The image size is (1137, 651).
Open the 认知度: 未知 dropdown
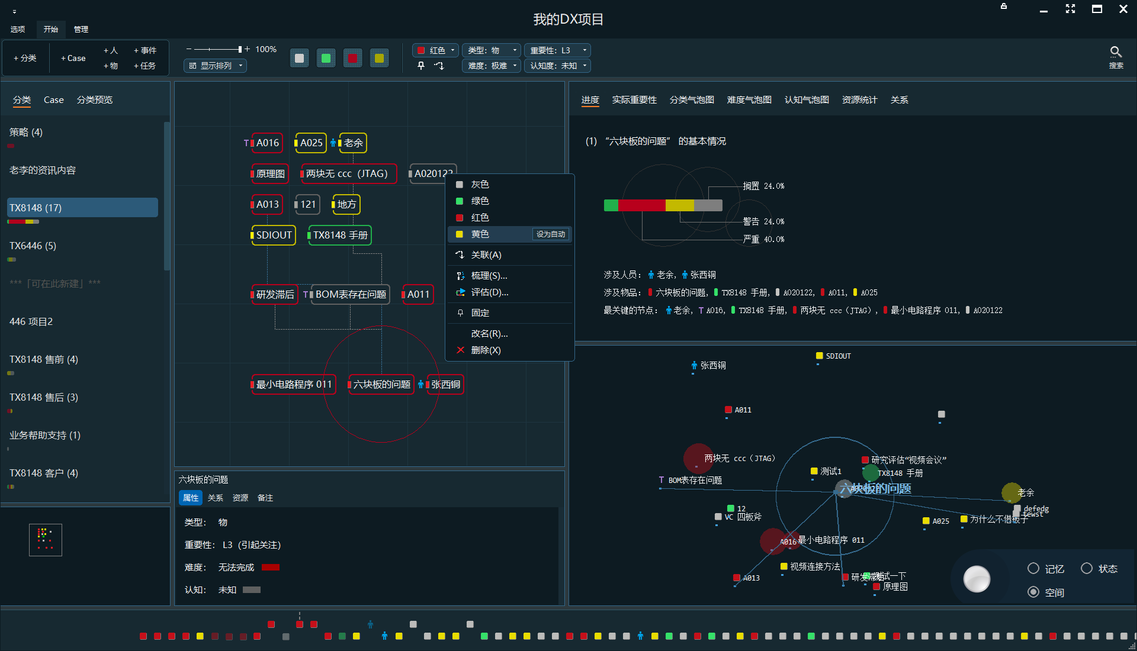pyautogui.click(x=557, y=66)
